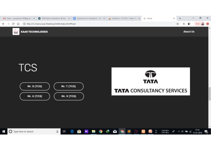Select the Mr. V (TCS) button
Viewport: 211px width, 150px height.
coord(69,96)
